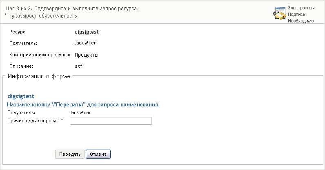Click the required asterisk beside "Причина для запроса"
325x170 pixels.
click(62, 120)
